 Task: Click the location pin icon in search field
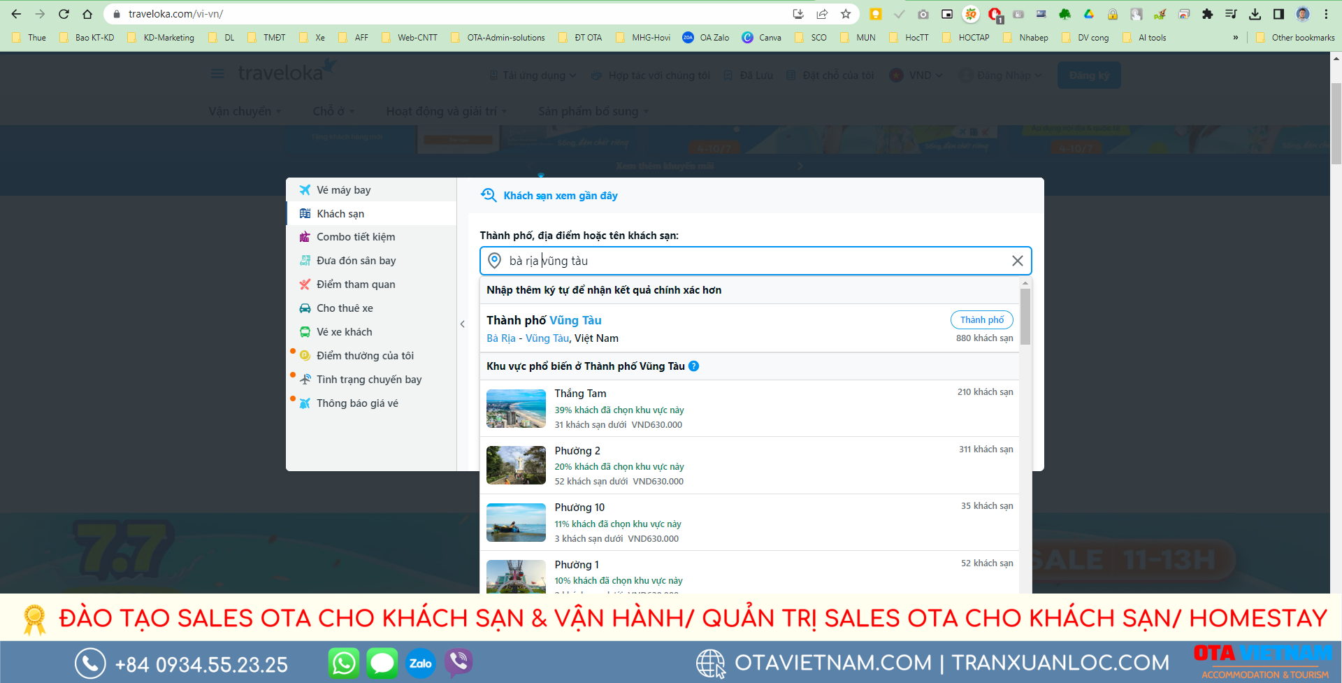[494, 261]
